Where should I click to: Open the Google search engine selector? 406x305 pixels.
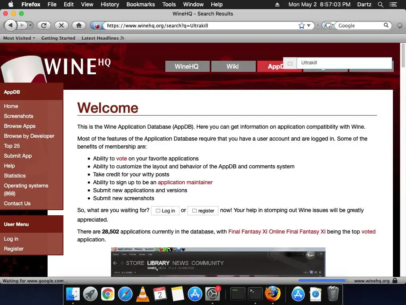[x=329, y=25]
